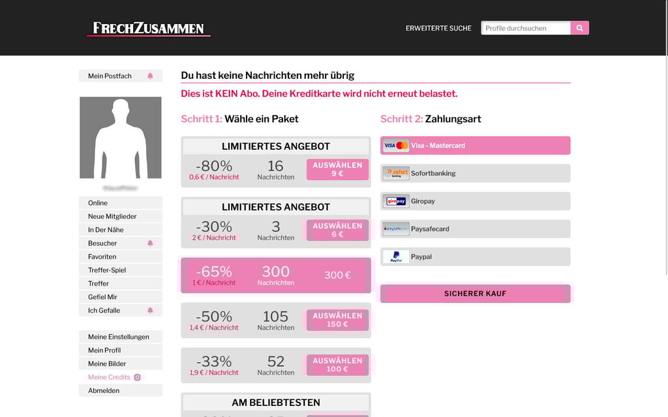The height and width of the screenshot is (417, 668).
Task: Open Erweiterte Suche
Action: point(438,28)
